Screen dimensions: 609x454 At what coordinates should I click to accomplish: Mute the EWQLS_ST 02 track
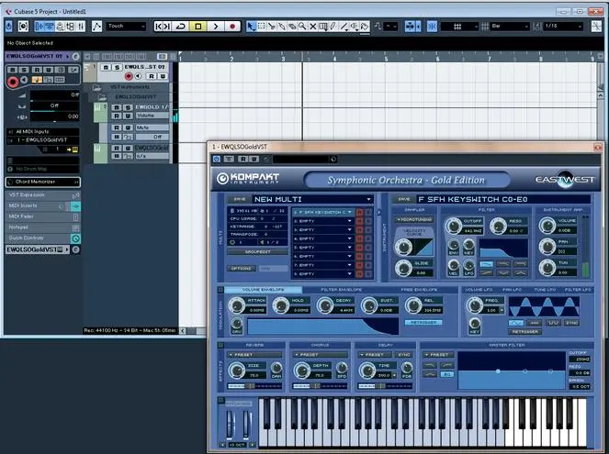click(x=106, y=68)
